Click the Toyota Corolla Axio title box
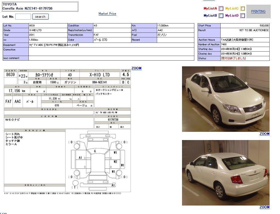Image resolution: width=280 pixels, height=214 pixels. (40, 7)
